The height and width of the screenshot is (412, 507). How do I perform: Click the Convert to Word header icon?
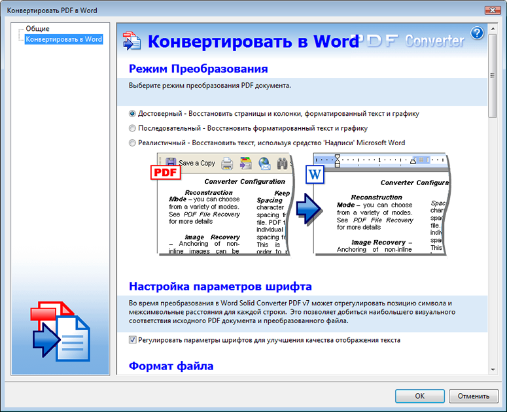[131, 41]
